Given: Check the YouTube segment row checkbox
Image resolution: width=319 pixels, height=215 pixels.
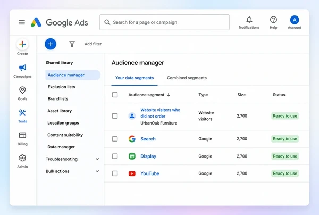Looking at the screenshot, I should point(115,173).
